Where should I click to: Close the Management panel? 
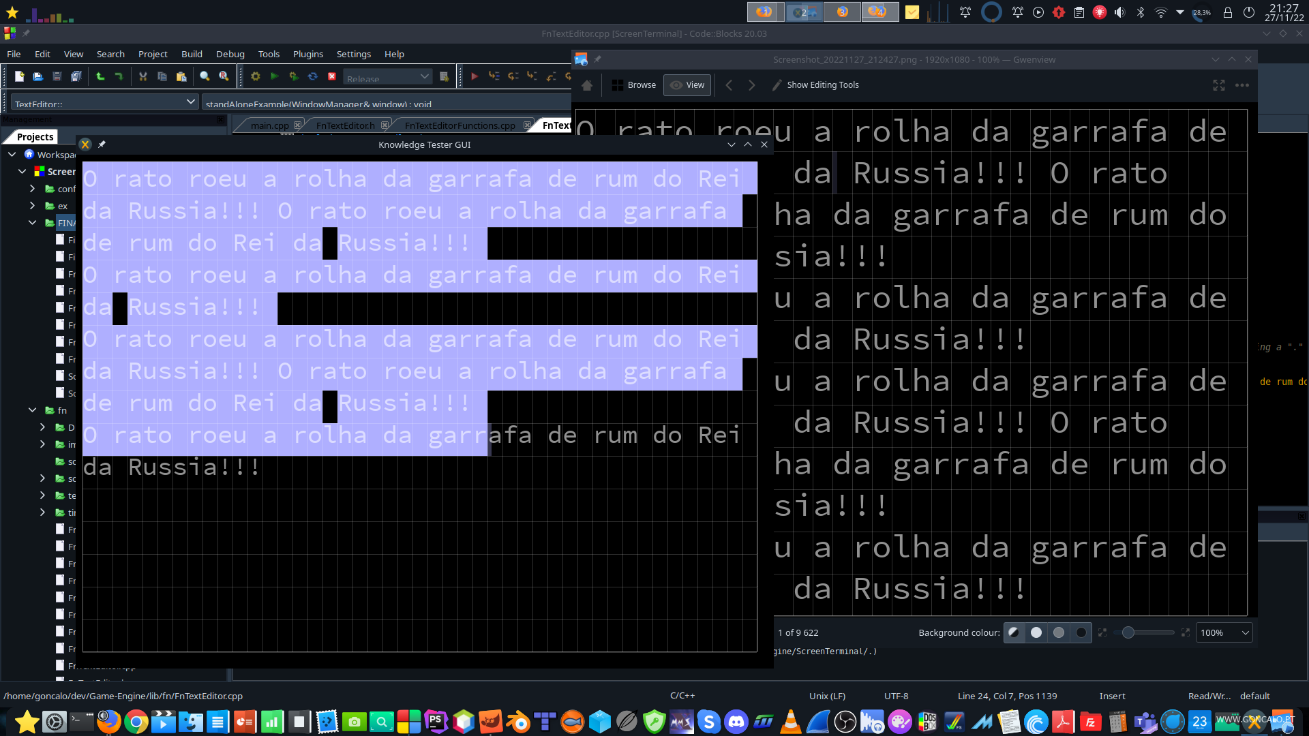coord(220,120)
